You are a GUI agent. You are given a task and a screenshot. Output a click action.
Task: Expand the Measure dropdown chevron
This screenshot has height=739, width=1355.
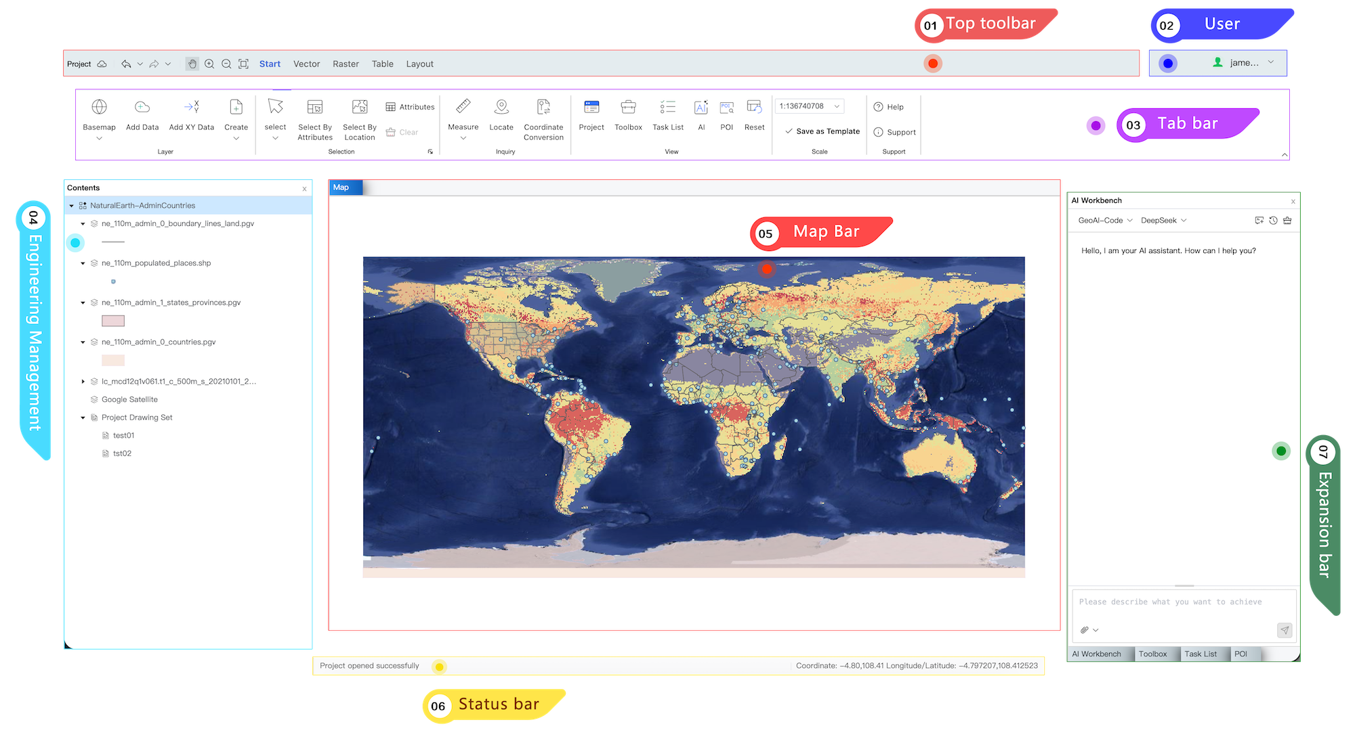[x=463, y=138]
